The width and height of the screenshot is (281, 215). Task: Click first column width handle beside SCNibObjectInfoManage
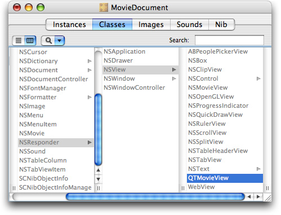point(99,188)
